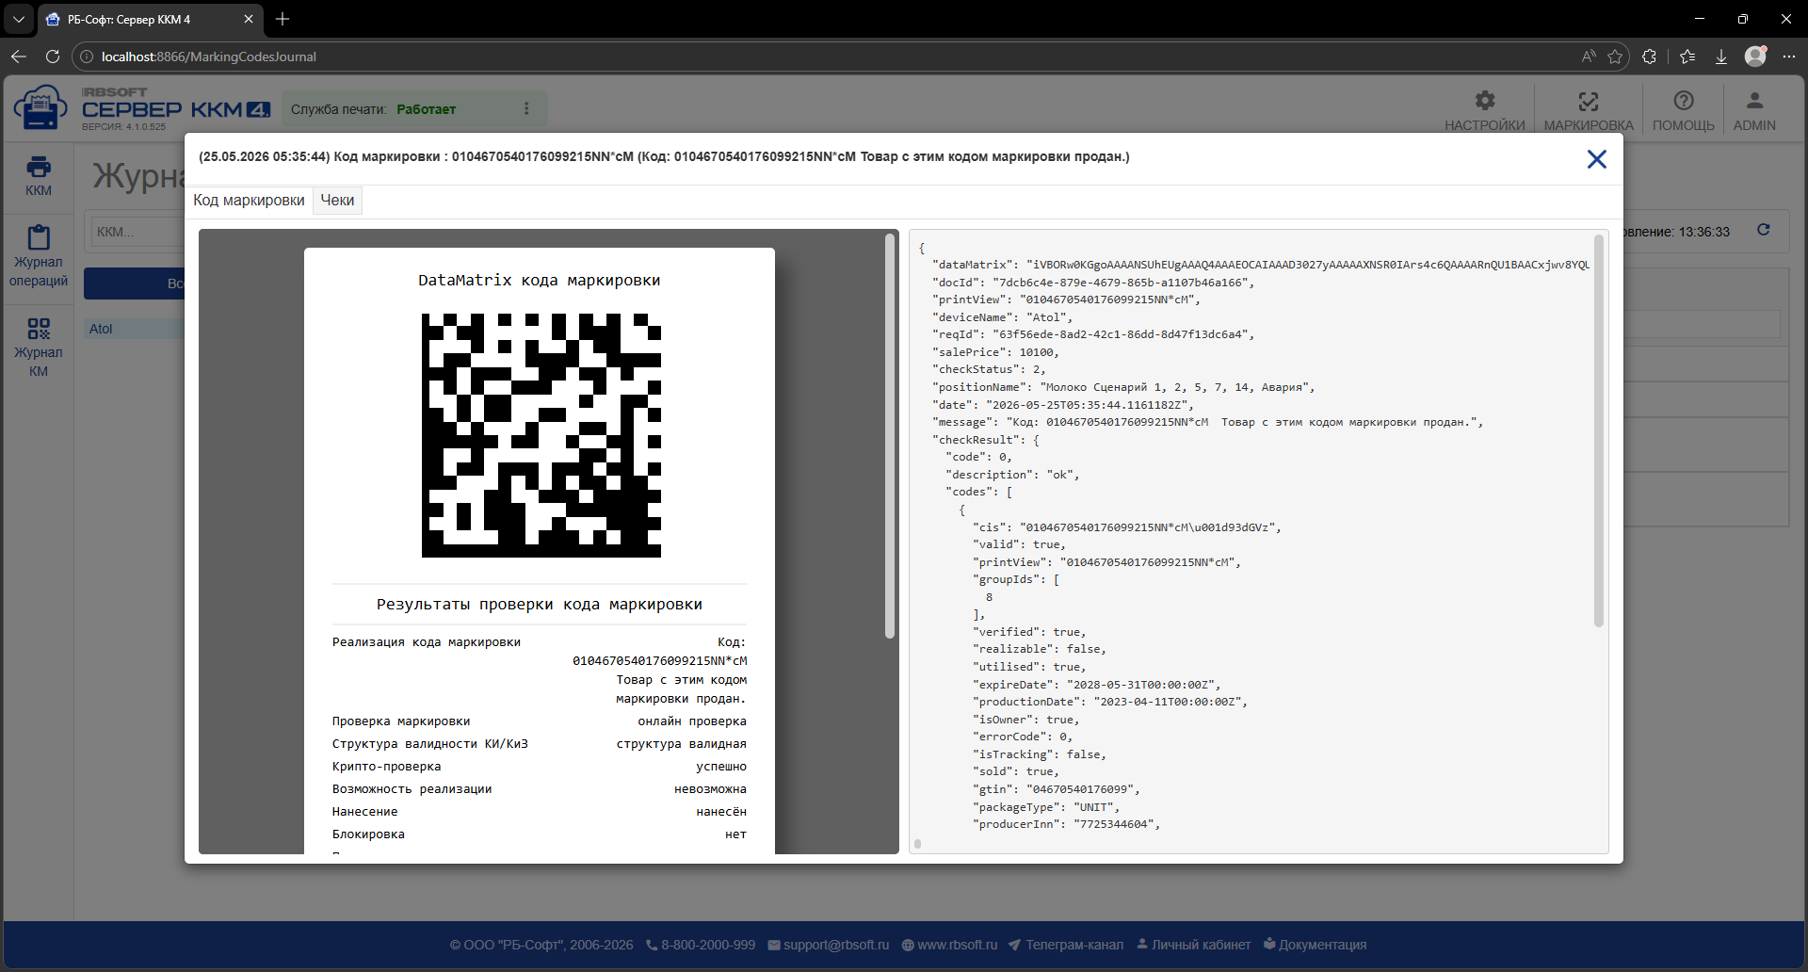The width and height of the screenshot is (1808, 972).
Task: Open the tab search dropdown arrow
Action: [18, 19]
